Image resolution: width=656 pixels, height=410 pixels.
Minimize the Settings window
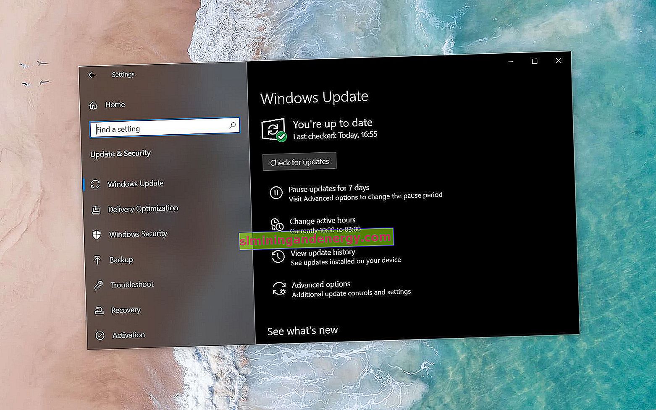pyautogui.click(x=511, y=62)
